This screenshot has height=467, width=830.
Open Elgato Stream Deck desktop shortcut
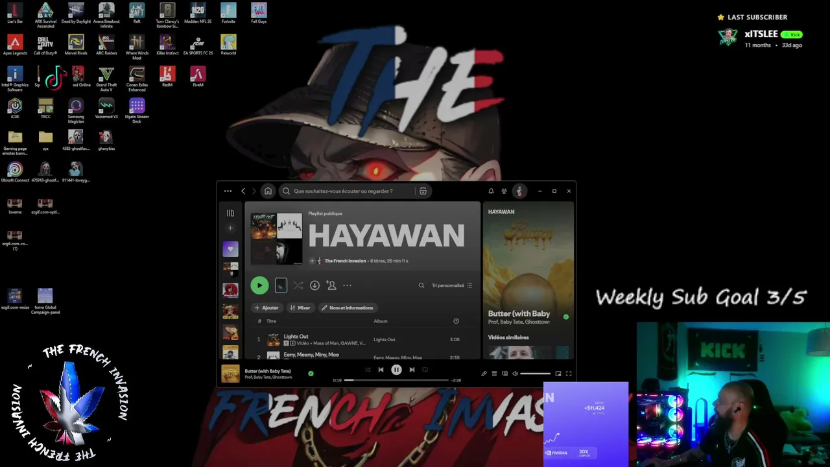click(x=137, y=111)
